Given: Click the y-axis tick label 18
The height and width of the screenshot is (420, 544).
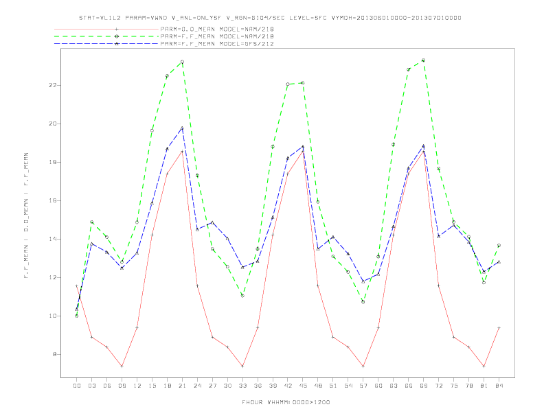Looking at the screenshot, I should 52,163.
